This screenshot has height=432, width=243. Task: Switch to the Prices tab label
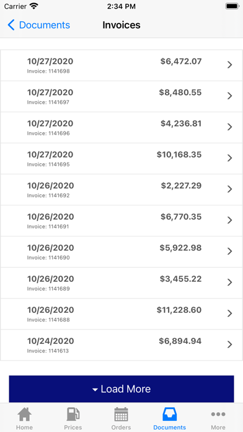pyautogui.click(x=73, y=427)
